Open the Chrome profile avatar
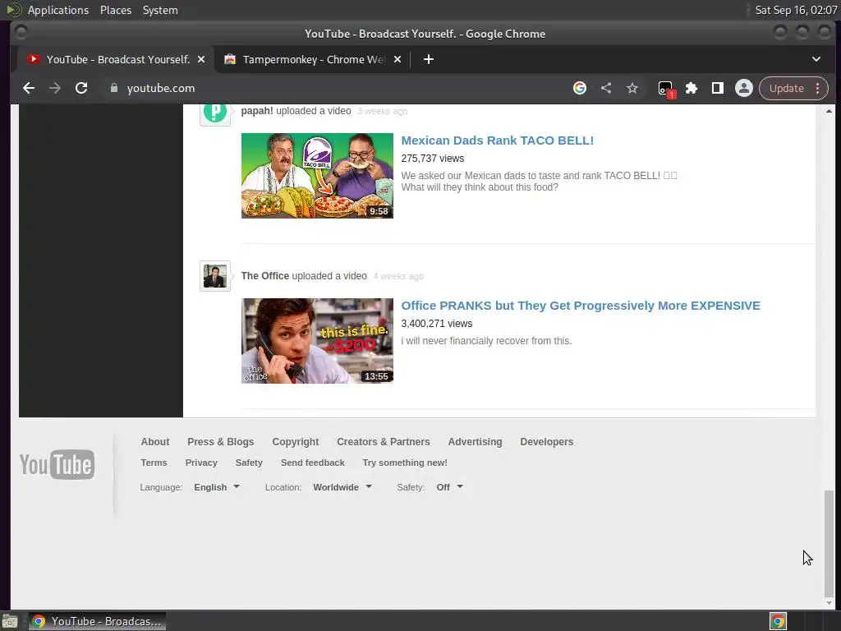 click(743, 88)
